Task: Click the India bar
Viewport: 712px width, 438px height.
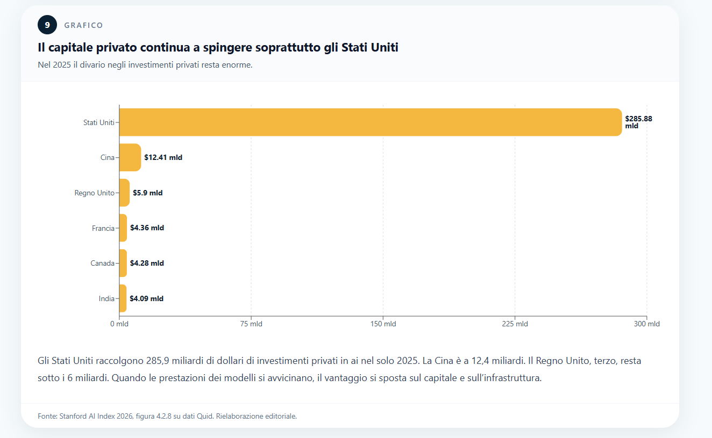Action: click(123, 298)
